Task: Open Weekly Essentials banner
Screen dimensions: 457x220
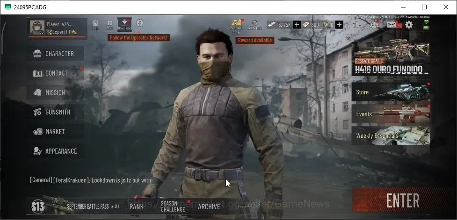Action: pos(391,135)
